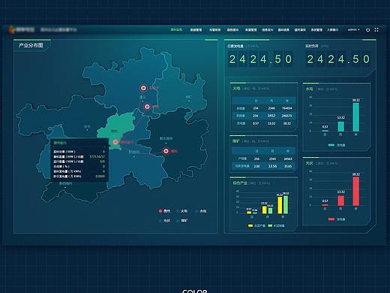Click value 764654 in the 火电 table
Image resolution: width=390 pixels, height=293 pixels.
286,108
